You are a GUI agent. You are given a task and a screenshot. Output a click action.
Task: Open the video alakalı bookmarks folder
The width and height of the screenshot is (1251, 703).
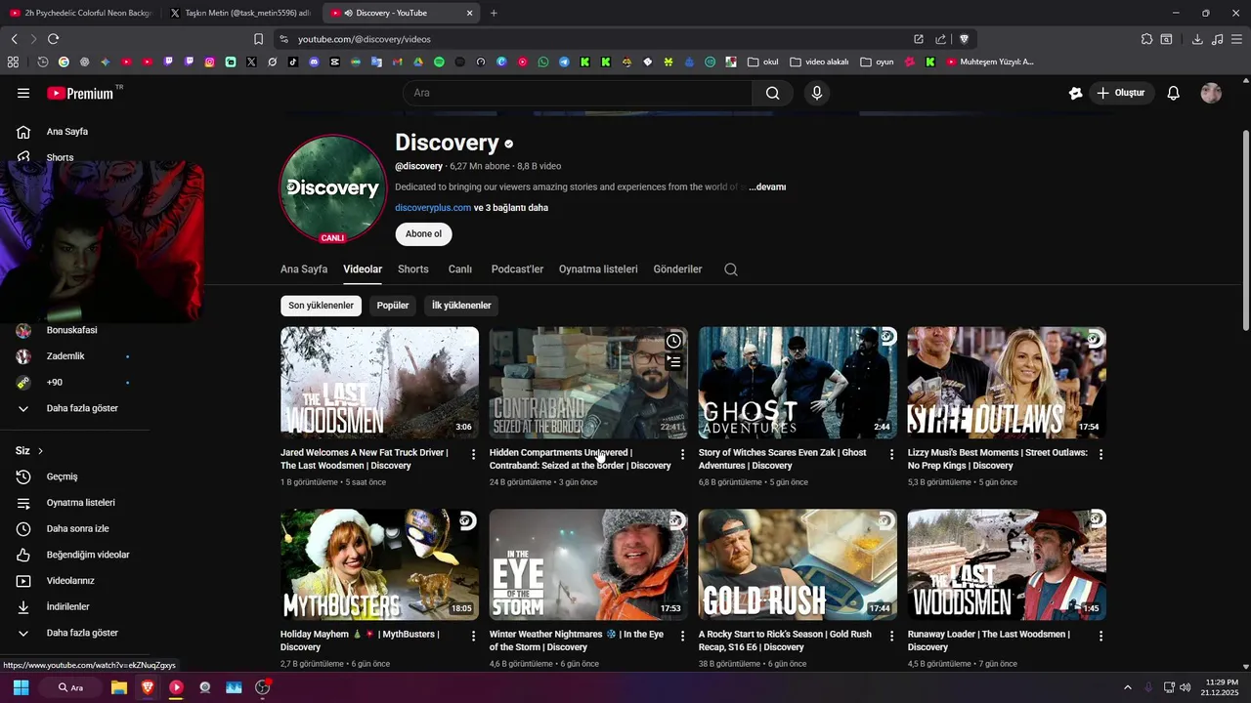[x=819, y=62]
